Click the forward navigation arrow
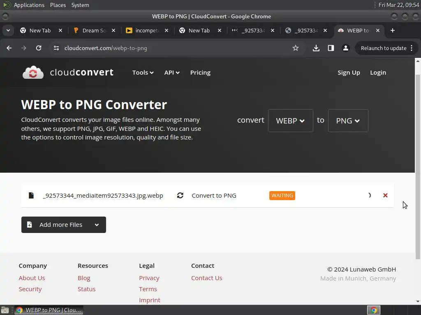421x315 pixels. point(24,48)
